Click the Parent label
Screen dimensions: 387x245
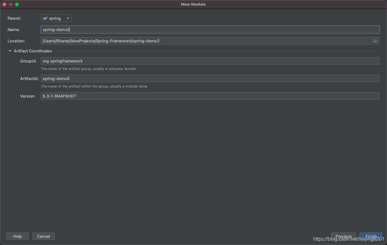(14, 18)
